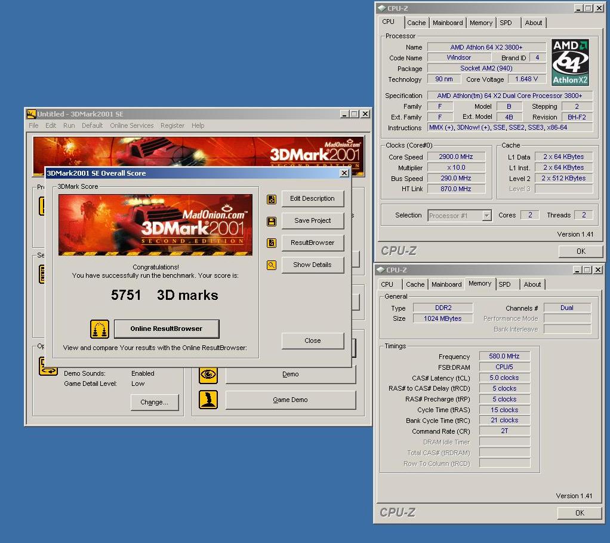Switch to Memory tab in top CPU-Z
This screenshot has width=610, height=543.
[481, 23]
